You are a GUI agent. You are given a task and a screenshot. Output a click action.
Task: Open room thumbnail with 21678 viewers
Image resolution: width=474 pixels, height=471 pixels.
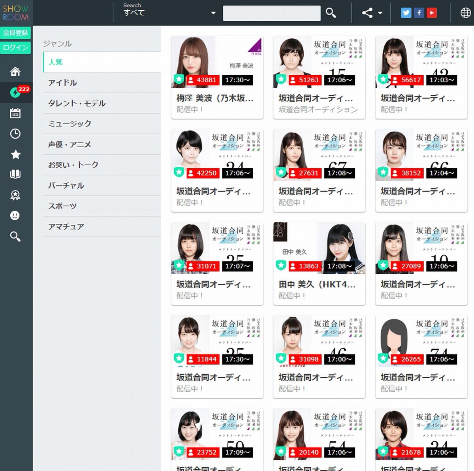coord(421,434)
